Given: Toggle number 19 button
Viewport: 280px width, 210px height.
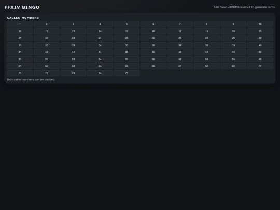Looking at the screenshot, I should point(233,31).
